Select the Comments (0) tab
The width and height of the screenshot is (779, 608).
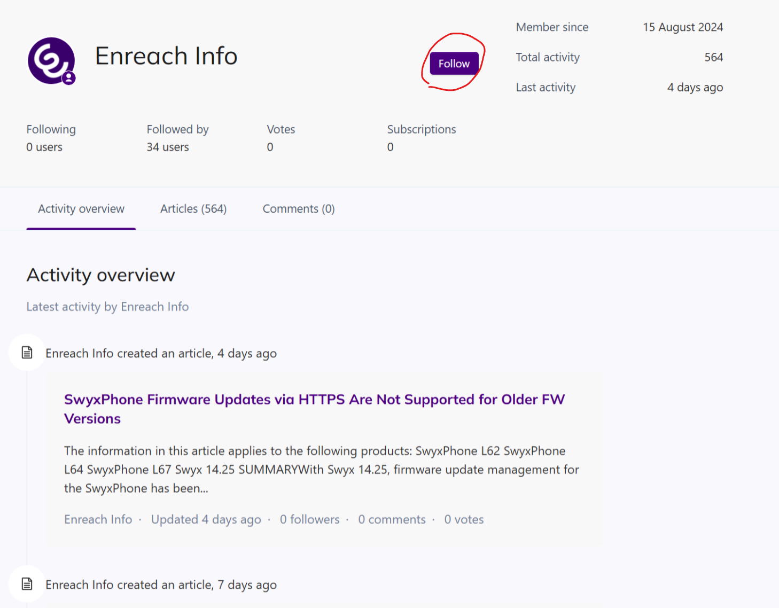299,209
